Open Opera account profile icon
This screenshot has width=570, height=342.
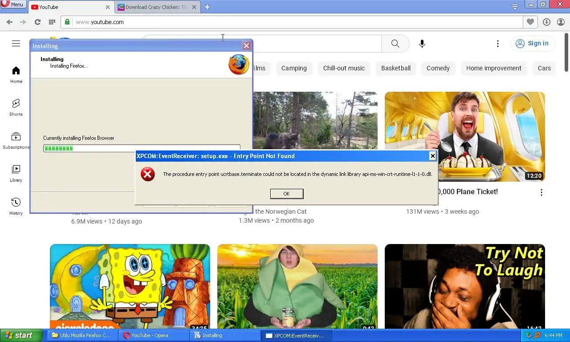click(x=561, y=22)
